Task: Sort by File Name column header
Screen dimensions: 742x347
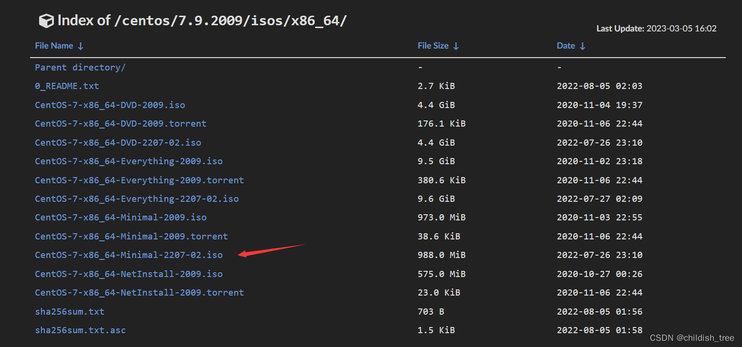Action: point(59,46)
